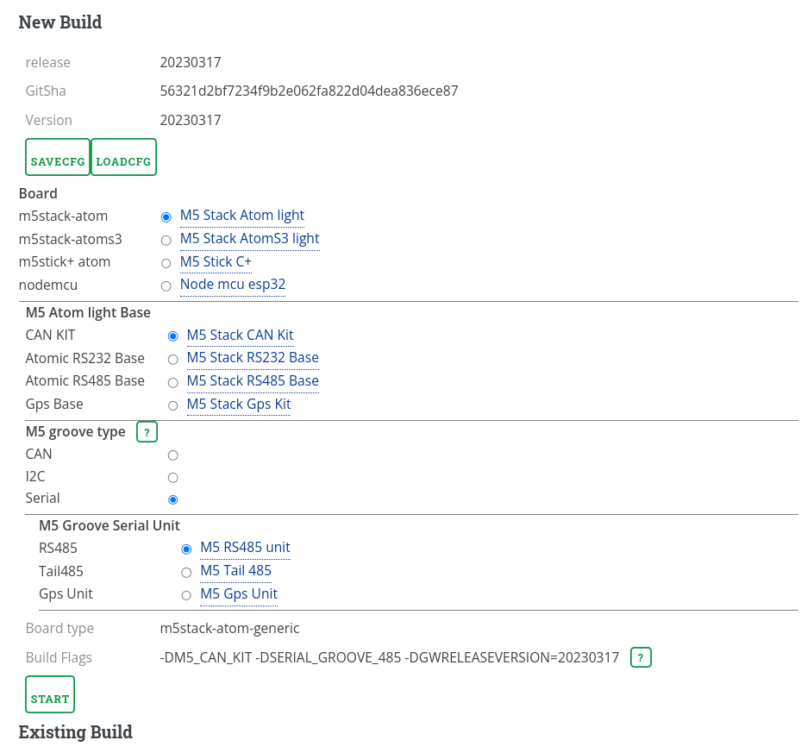Image resolution: width=801 pixels, height=753 pixels.
Task: Select CAN as the M5 groove type
Action: [172, 455]
